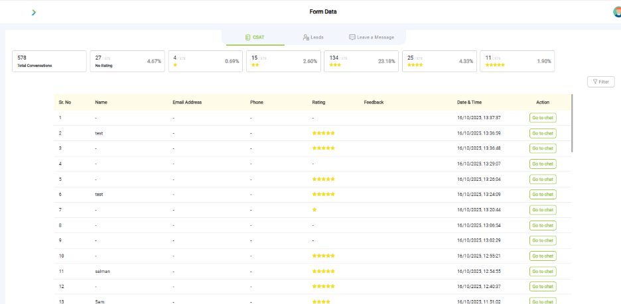Open the user avatar profile menu

(618, 12)
